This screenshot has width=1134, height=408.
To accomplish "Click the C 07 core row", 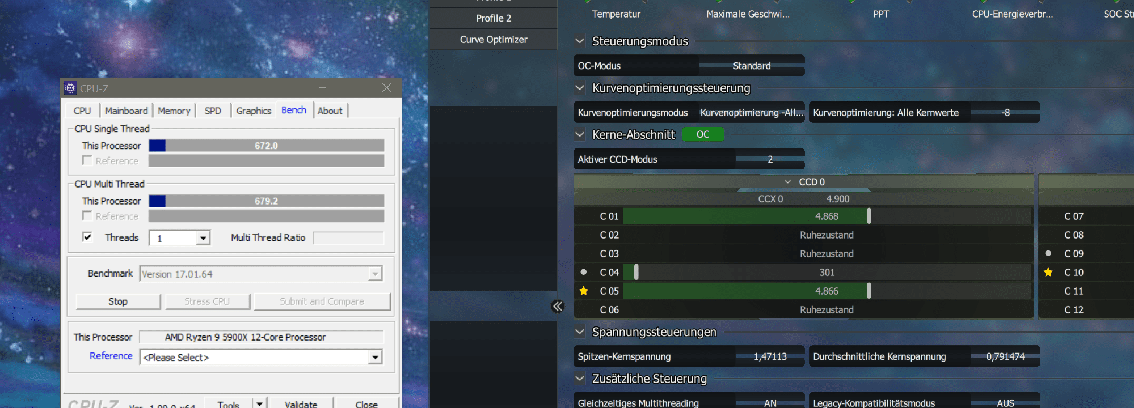I will [1086, 216].
